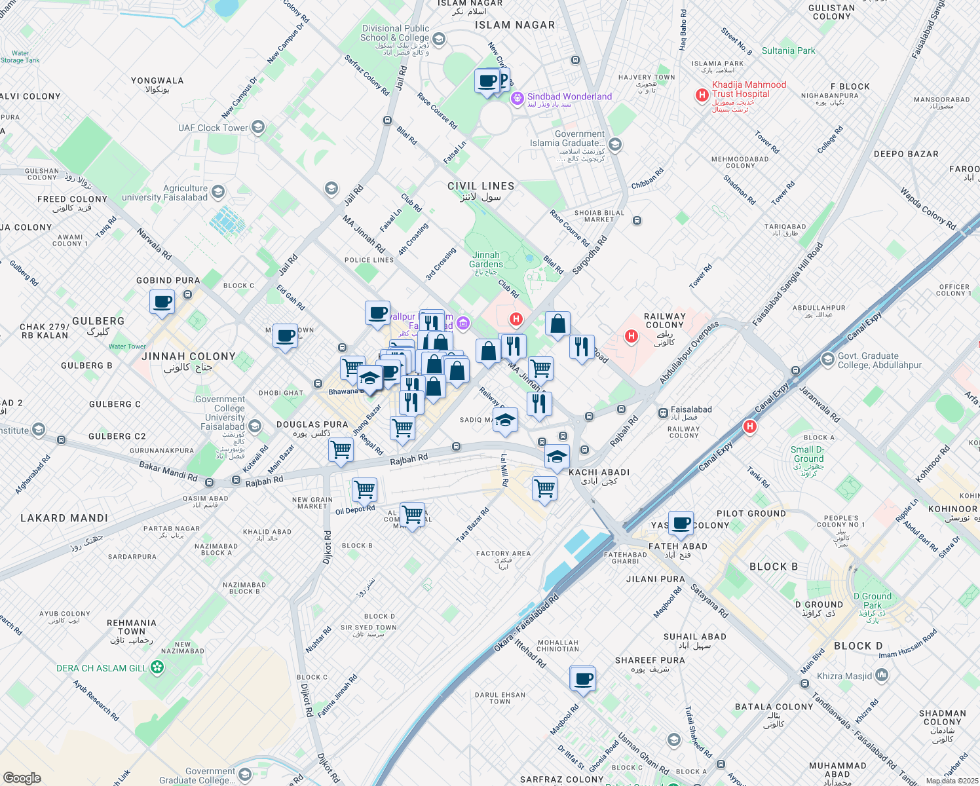Screen dimensions: 980x786
Task: Click the cafe marker near Shareef Pura
Action: click(582, 679)
